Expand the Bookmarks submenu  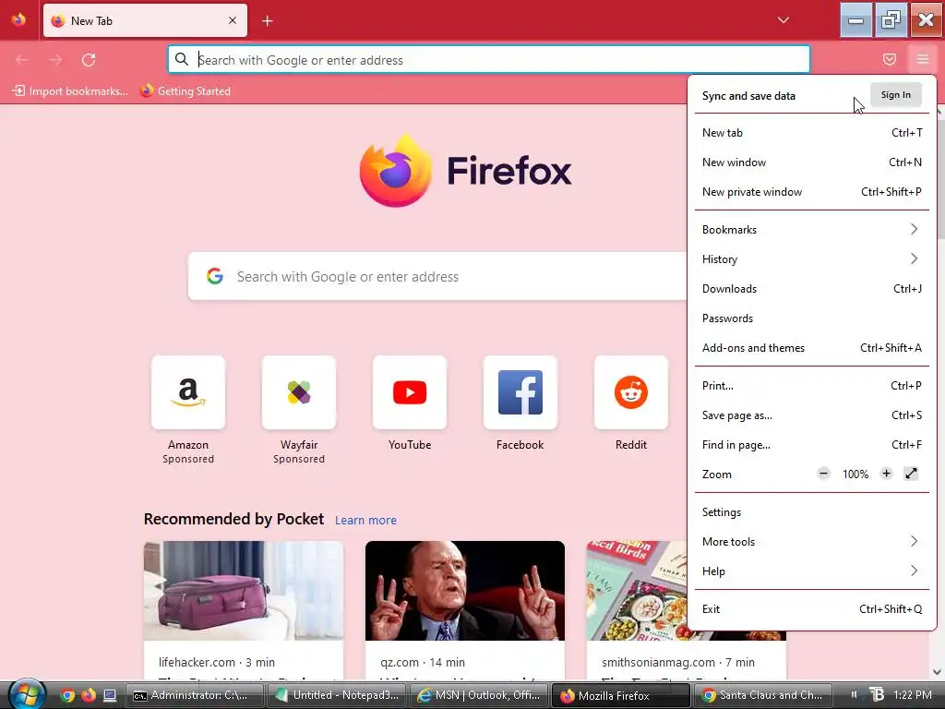click(812, 230)
